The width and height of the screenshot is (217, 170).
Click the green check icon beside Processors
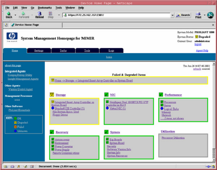coord(162,102)
